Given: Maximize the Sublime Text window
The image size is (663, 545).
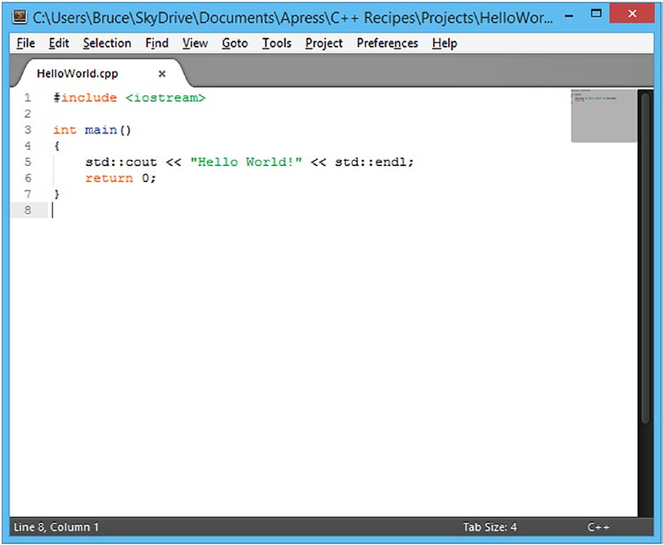Looking at the screenshot, I should click(596, 14).
